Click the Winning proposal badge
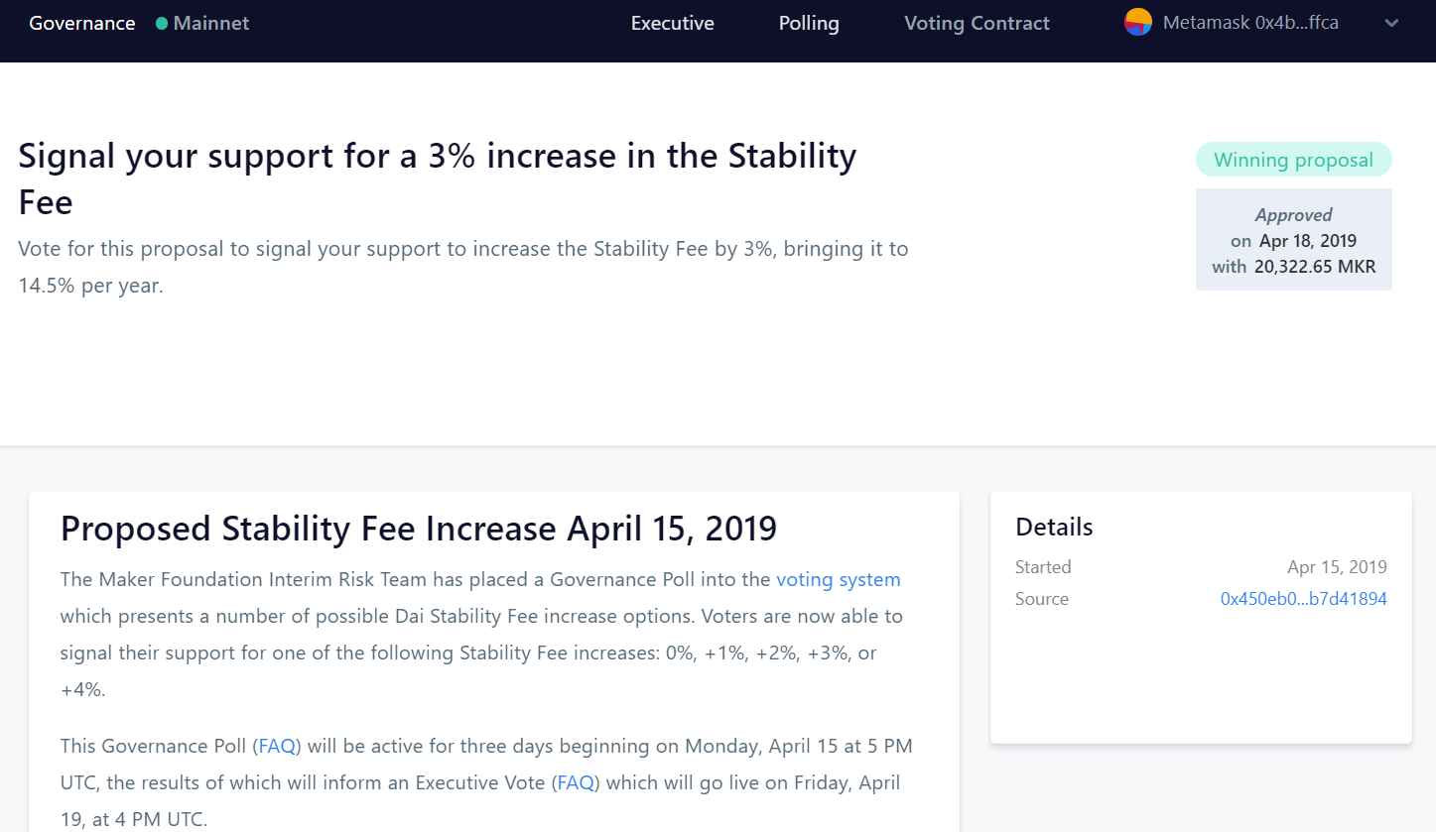 pyautogui.click(x=1293, y=160)
